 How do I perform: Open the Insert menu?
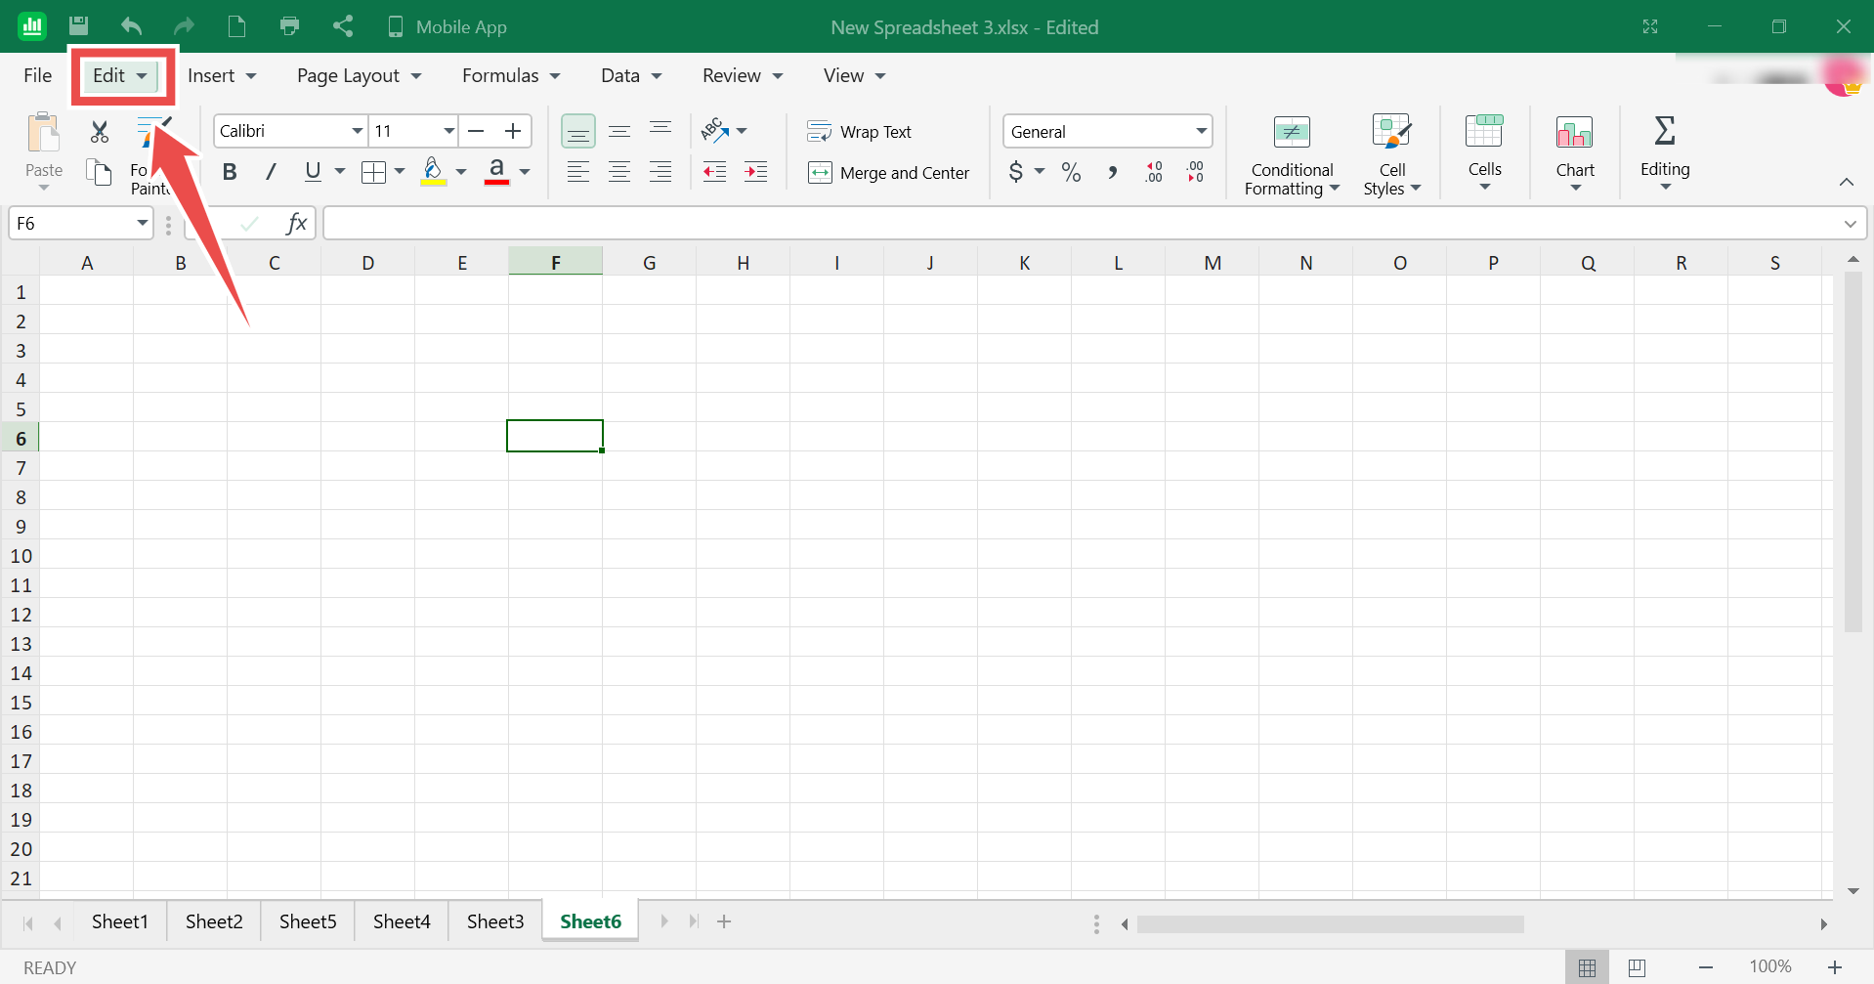222,75
